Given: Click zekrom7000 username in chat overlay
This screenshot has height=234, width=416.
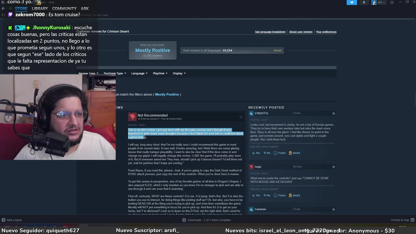Looking at the screenshot, I should [x=30, y=15].
